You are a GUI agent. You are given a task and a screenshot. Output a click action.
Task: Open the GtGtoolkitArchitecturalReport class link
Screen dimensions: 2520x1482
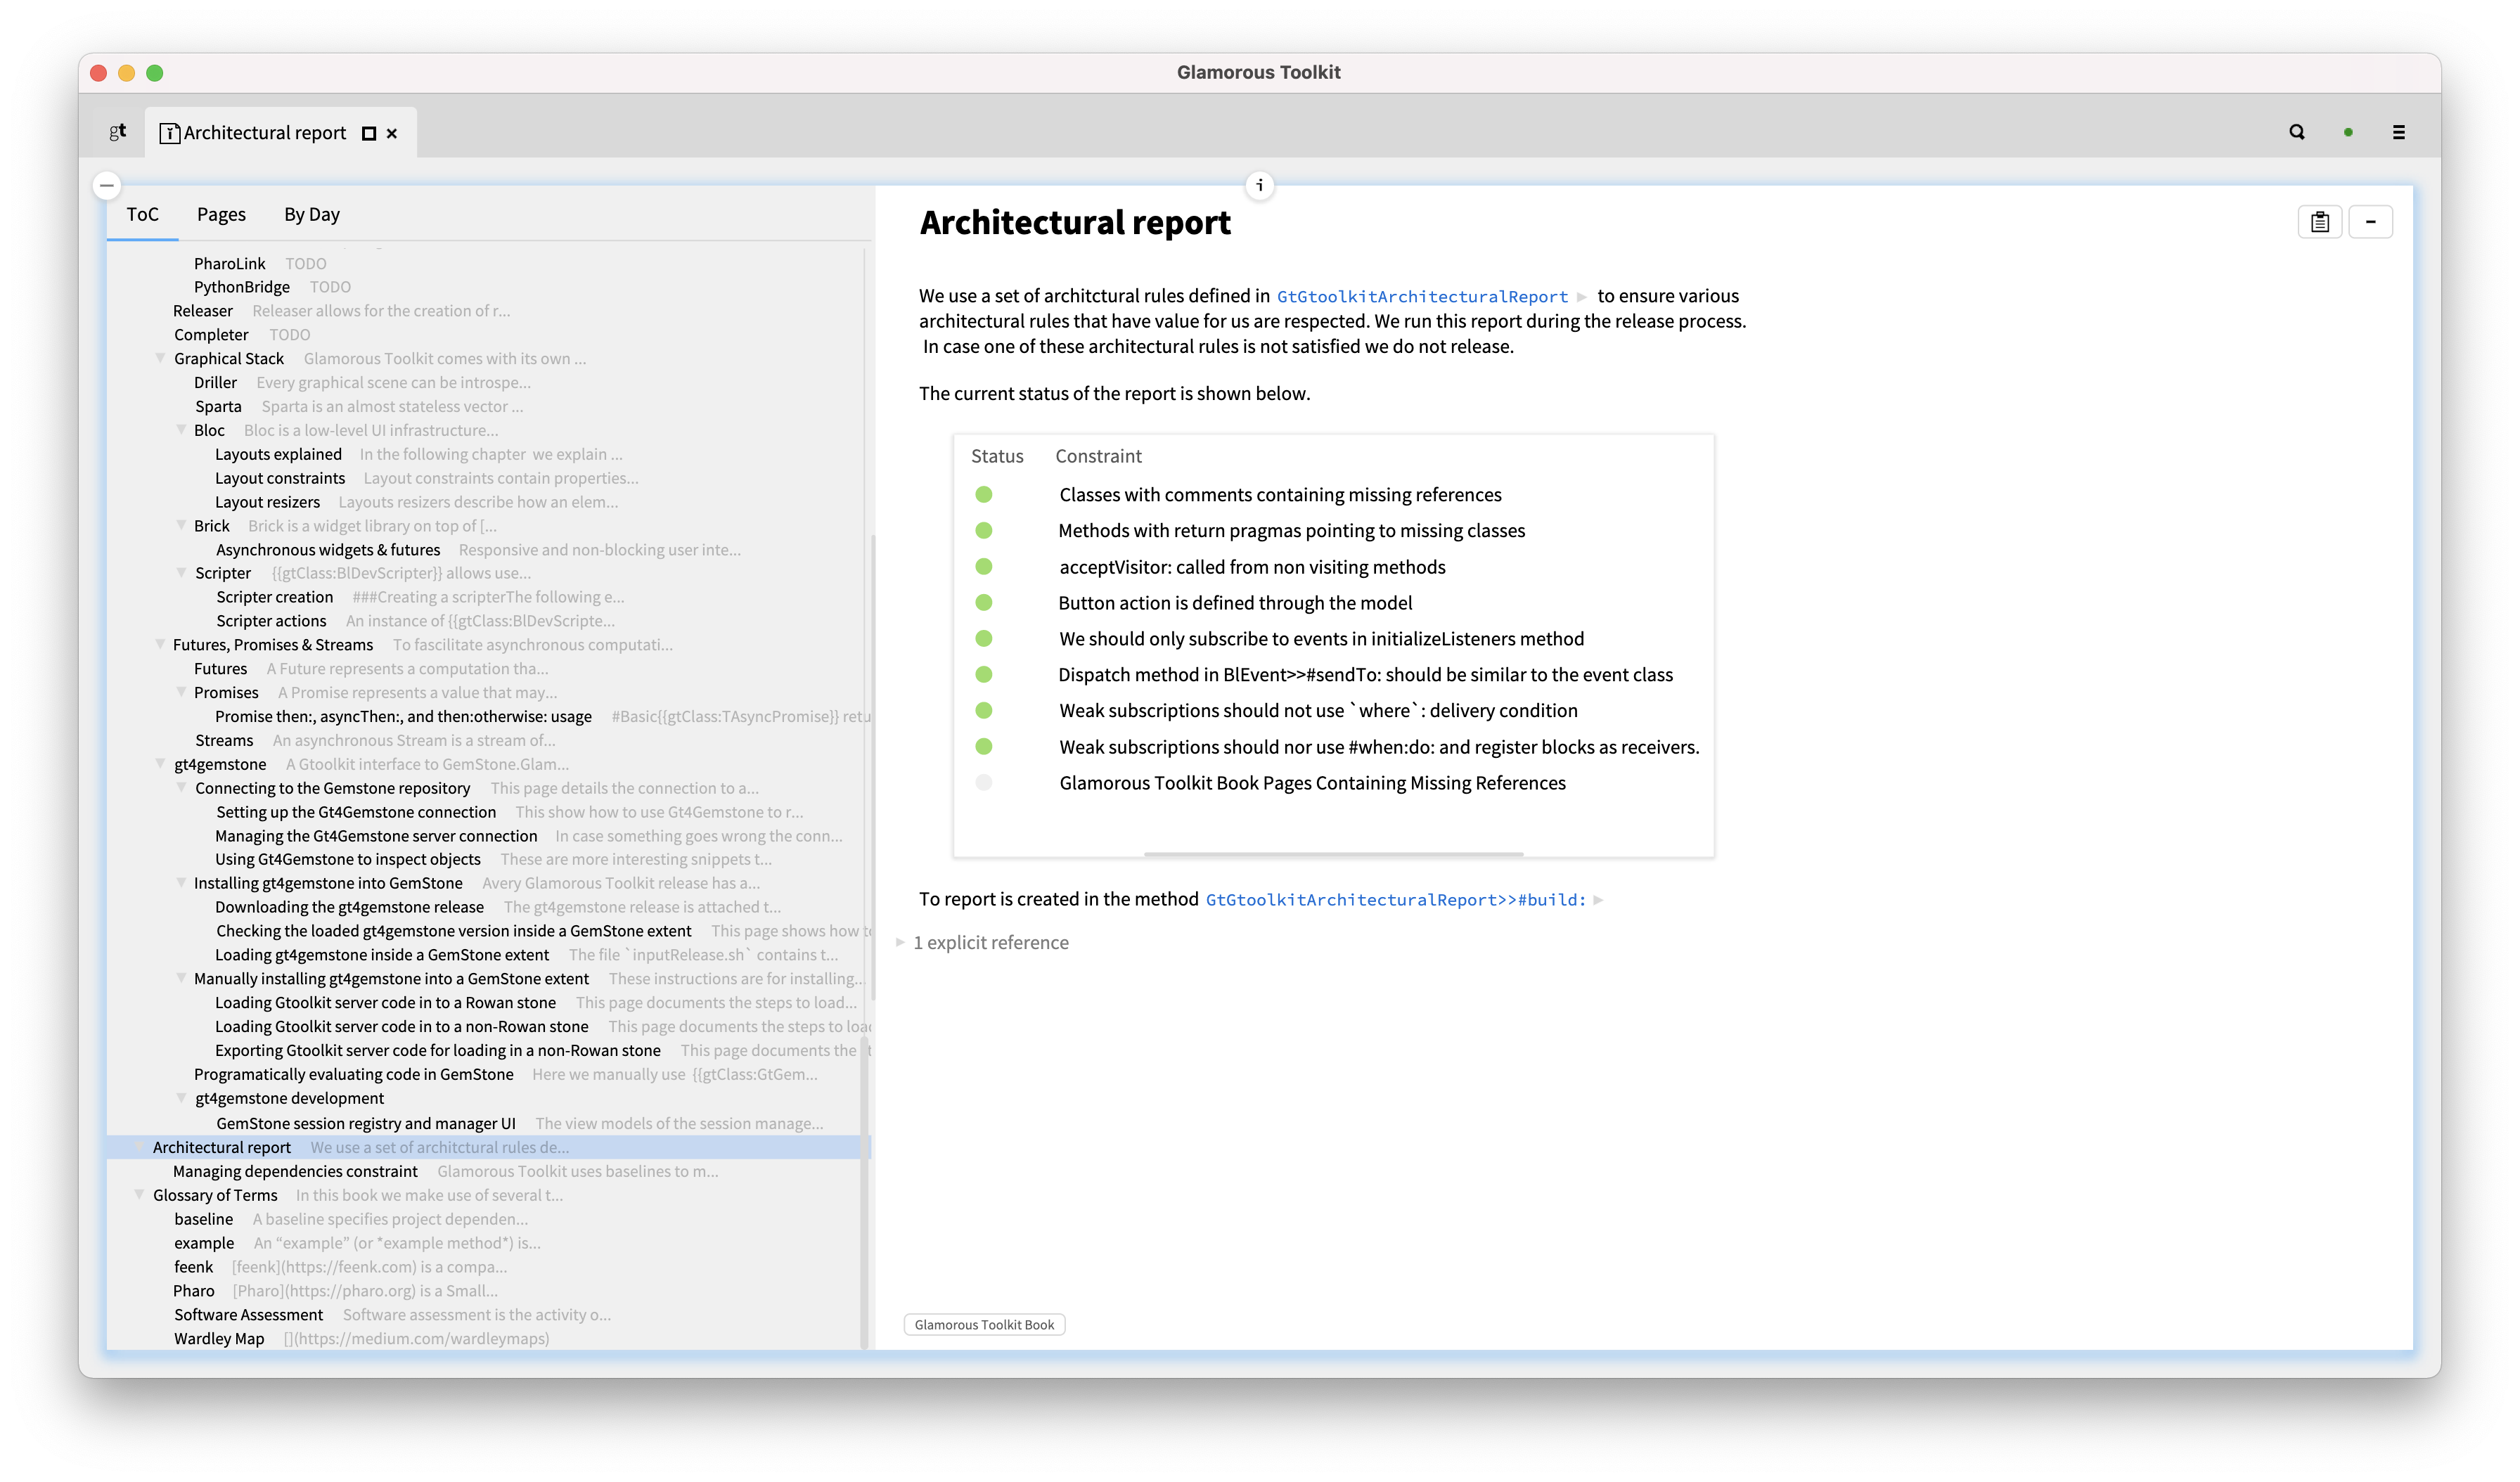click(1424, 296)
